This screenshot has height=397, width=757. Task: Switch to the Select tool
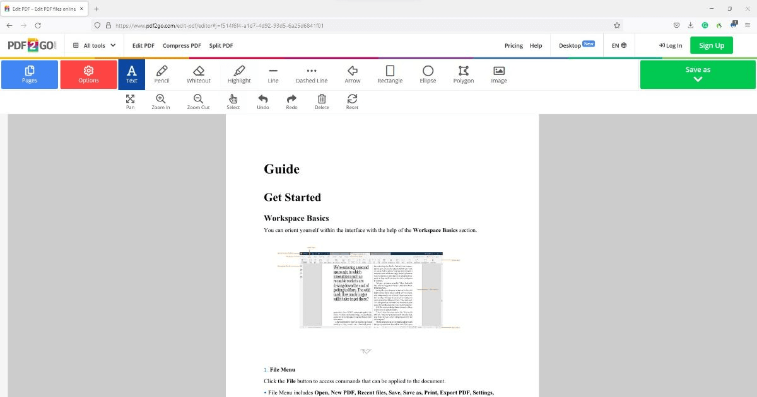[x=233, y=101]
